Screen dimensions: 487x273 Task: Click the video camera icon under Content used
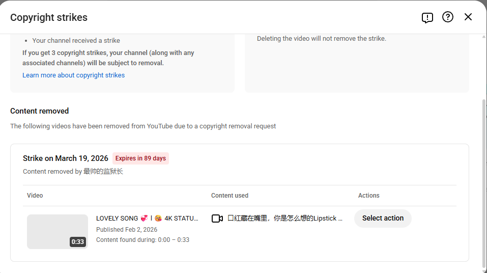click(217, 219)
